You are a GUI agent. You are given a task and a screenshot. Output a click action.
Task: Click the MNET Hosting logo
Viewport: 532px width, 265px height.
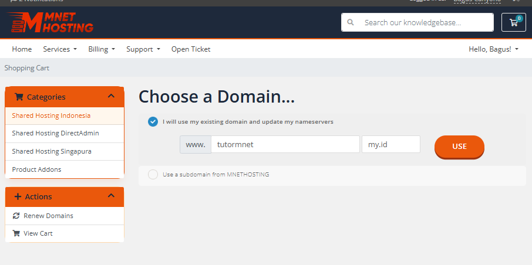[x=50, y=22]
